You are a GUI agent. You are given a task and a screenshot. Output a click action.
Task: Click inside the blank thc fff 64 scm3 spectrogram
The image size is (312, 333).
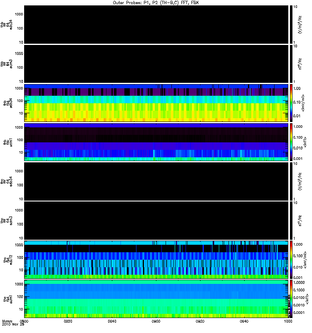coord(156,221)
